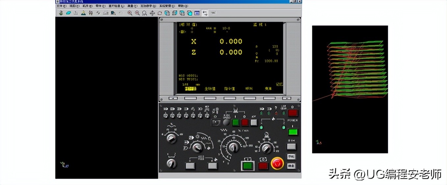Click the bright green POWER on button
This screenshot has height=185, width=447.
tap(293, 132)
